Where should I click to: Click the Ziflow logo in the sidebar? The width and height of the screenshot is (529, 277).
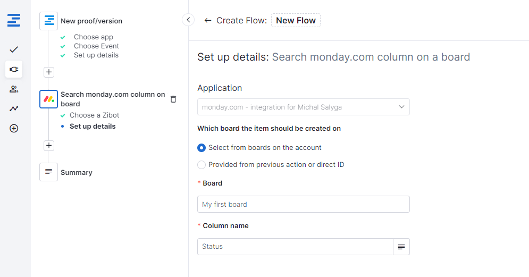tap(14, 21)
